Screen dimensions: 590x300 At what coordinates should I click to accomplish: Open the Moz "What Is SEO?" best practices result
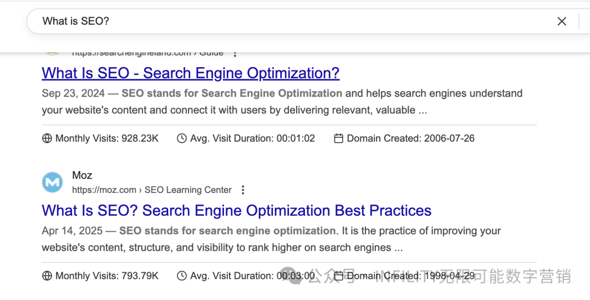(x=237, y=210)
